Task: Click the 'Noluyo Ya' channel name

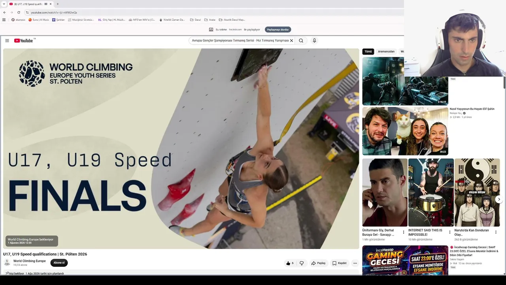Action: click(456, 113)
